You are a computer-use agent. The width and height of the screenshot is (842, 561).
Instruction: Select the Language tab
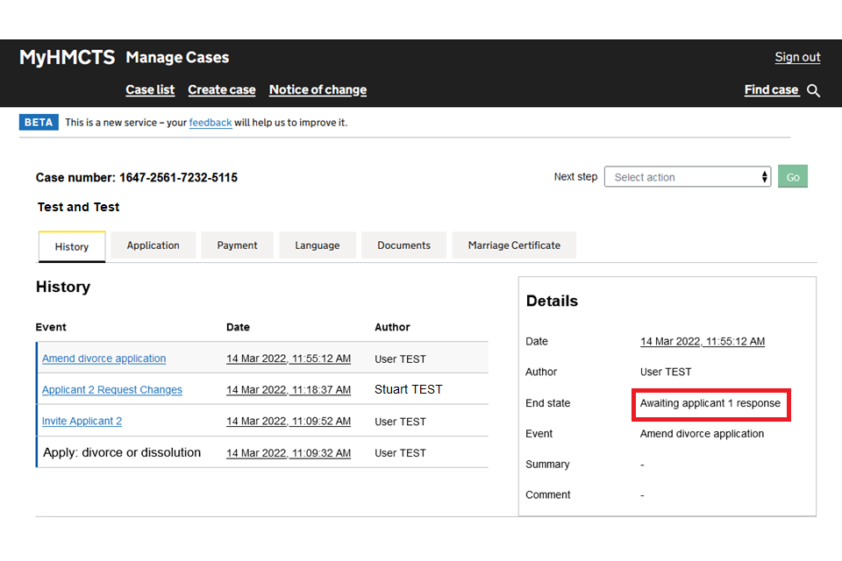317,245
